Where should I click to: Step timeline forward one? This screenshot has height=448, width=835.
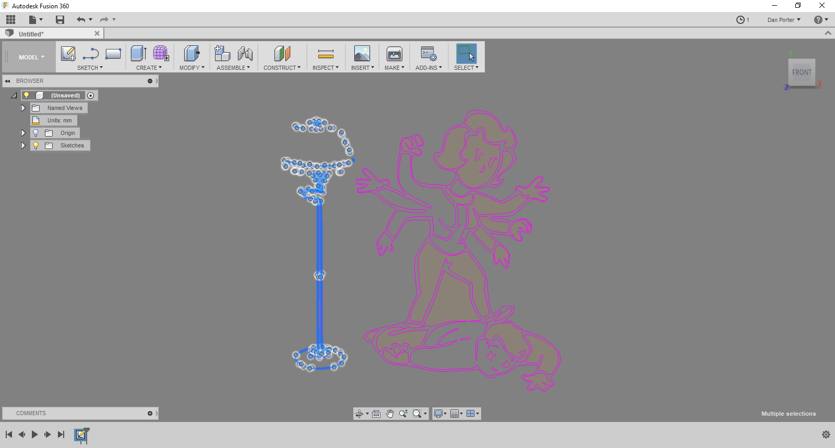(47, 434)
